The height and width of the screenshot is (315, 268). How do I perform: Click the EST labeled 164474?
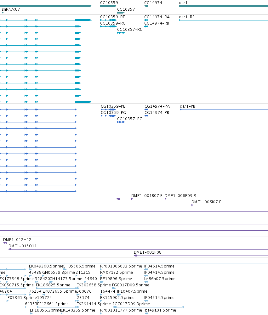(x=108, y=291)
